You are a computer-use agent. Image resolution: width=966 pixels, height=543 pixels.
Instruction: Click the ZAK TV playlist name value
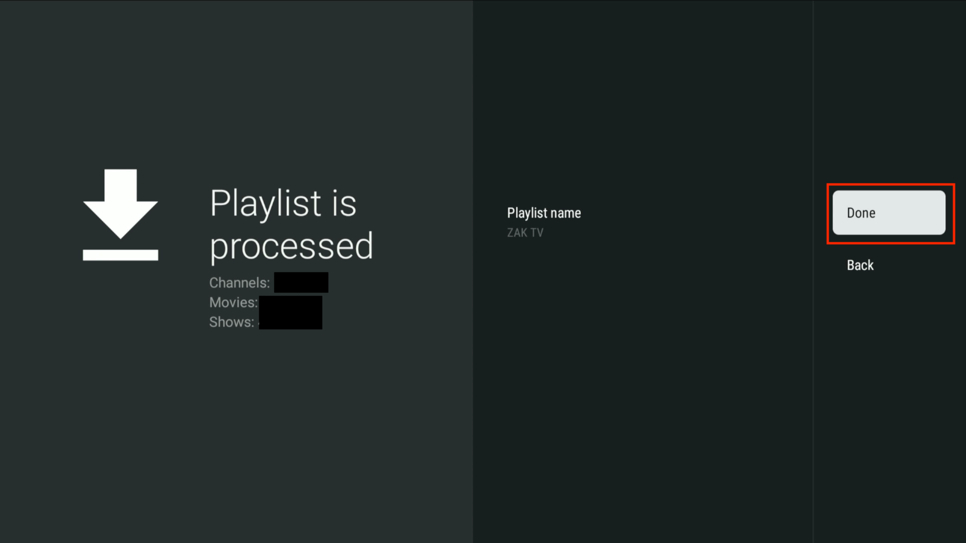[525, 233]
